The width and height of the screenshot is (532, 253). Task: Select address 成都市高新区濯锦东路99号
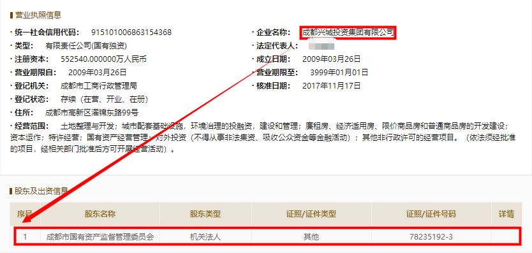(92, 113)
